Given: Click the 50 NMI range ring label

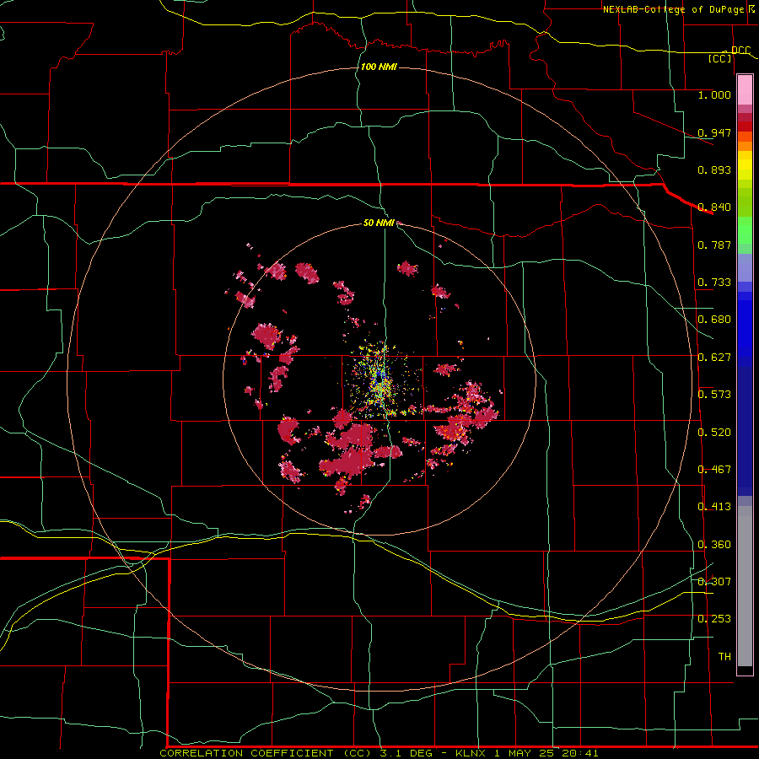Looking at the screenshot, I should click(x=379, y=223).
